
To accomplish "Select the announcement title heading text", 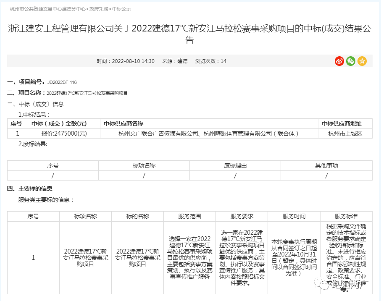I will [189, 34].
